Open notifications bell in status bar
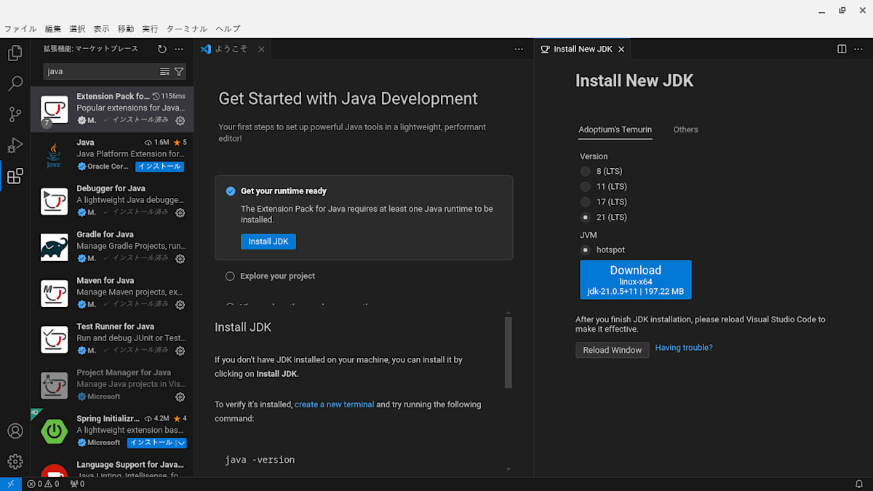Image resolution: width=873 pixels, height=491 pixels. click(859, 484)
